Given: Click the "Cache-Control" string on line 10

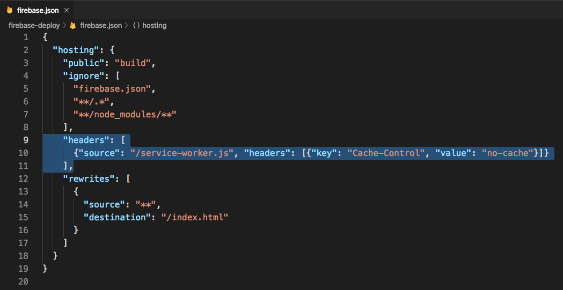Looking at the screenshot, I should click(x=385, y=153).
